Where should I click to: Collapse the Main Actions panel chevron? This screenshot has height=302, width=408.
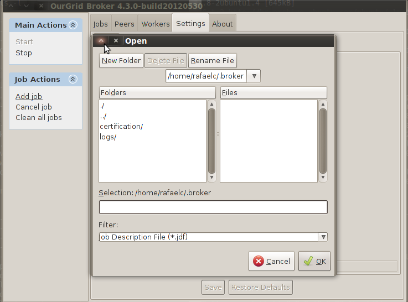pyautogui.click(x=72, y=25)
